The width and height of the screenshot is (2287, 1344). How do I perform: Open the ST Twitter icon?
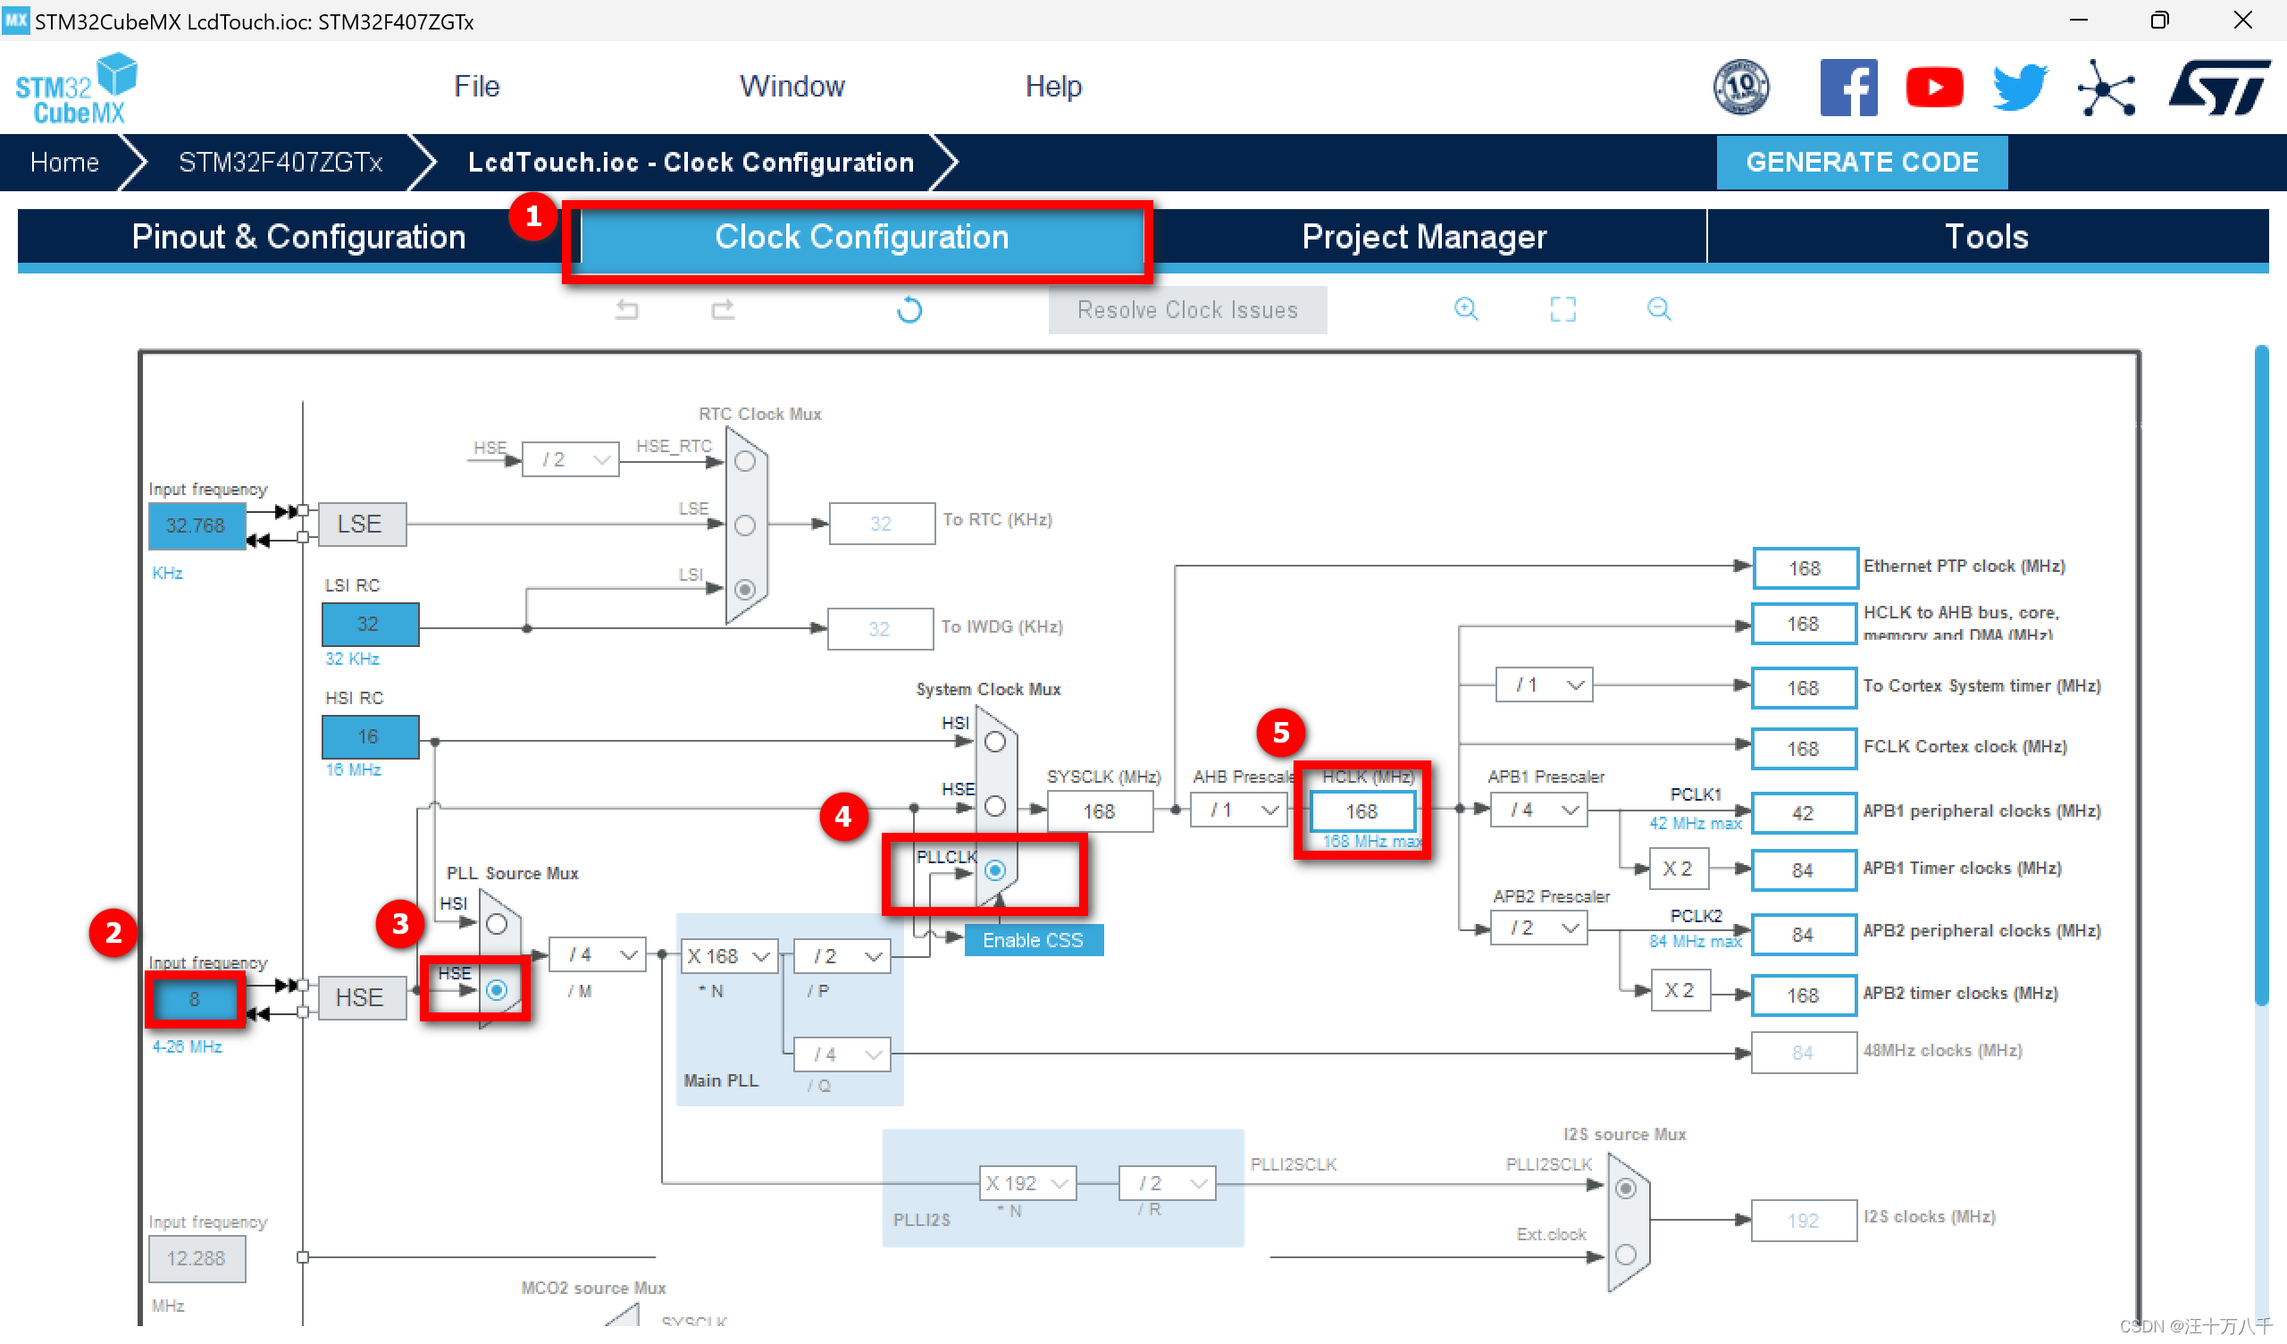click(x=2020, y=88)
